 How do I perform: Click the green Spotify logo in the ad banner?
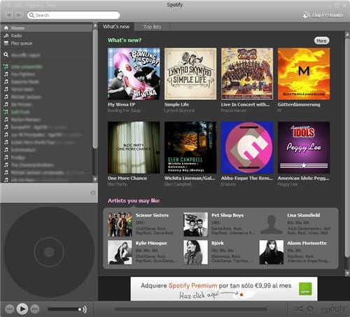305,289
